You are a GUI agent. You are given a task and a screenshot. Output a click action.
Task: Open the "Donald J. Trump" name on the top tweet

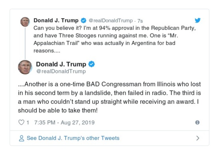coord(56,20)
